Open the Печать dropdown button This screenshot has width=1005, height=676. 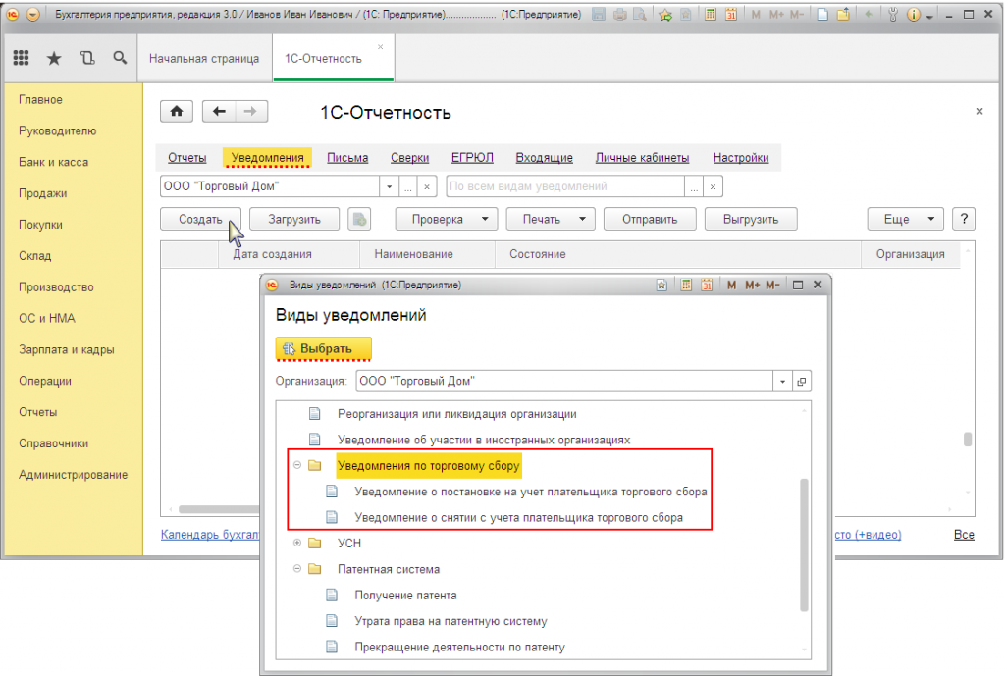[x=551, y=219]
